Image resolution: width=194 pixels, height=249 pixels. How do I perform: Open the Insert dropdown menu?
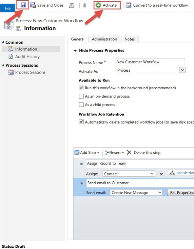tap(114, 153)
